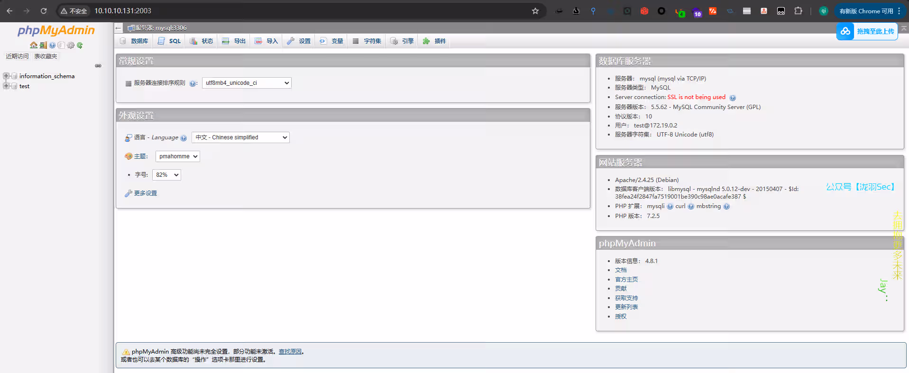Click the phpMyAdmin home icon
The height and width of the screenshot is (373, 909).
pos(33,45)
